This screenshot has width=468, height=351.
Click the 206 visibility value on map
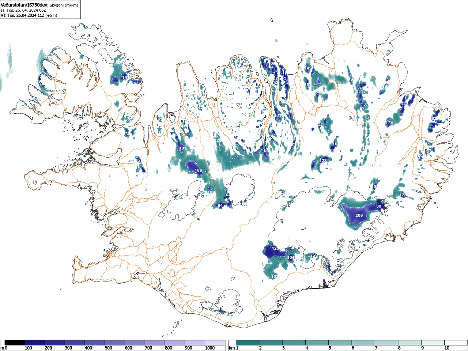[x=359, y=215]
